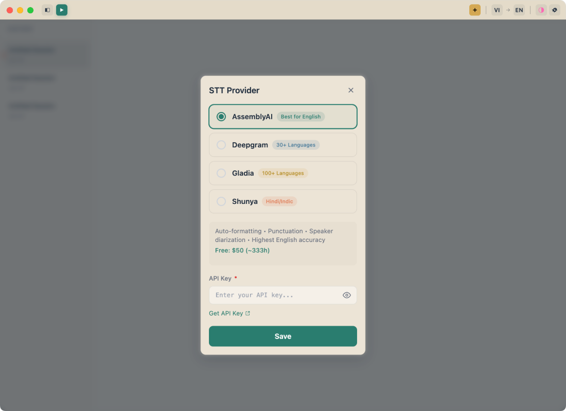566x411 pixels.
Task: Close the STT Provider dialog
Action: pyautogui.click(x=351, y=90)
